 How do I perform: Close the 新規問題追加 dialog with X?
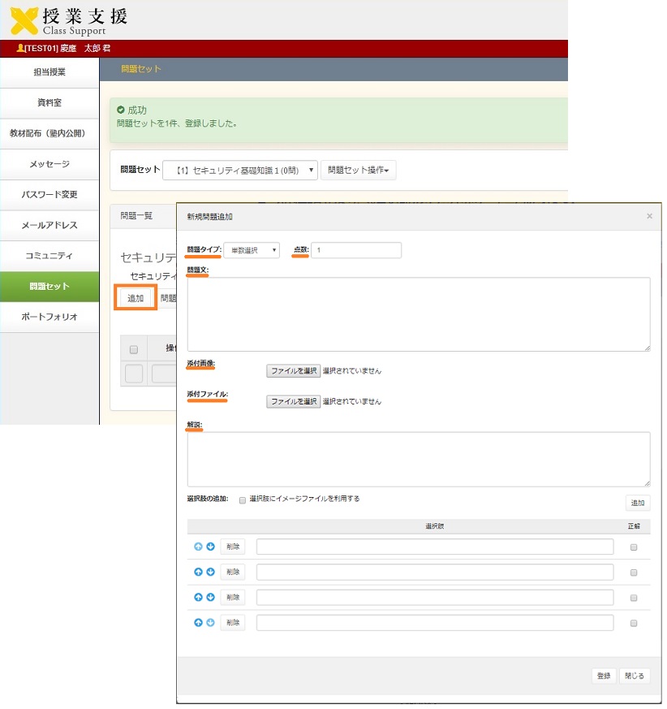coord(648,217)
